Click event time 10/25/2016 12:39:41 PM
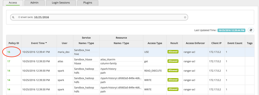Viewport: 259px width, 95px height. pos(36,52)
